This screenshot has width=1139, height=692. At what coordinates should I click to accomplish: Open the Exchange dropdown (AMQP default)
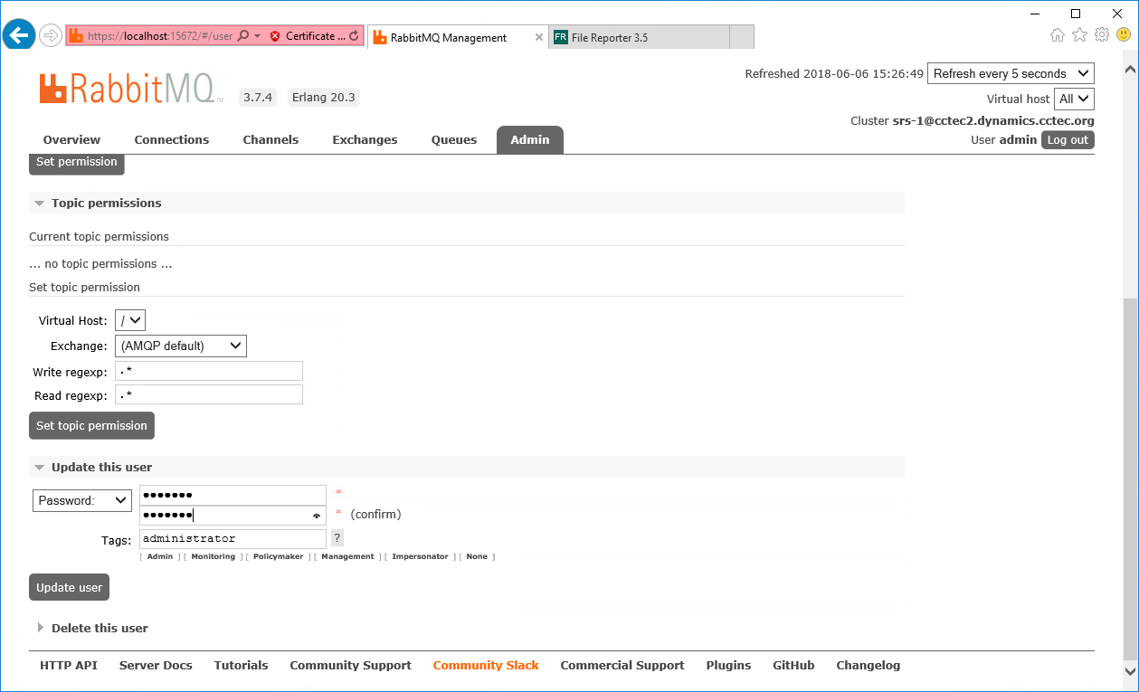(181, 346)
